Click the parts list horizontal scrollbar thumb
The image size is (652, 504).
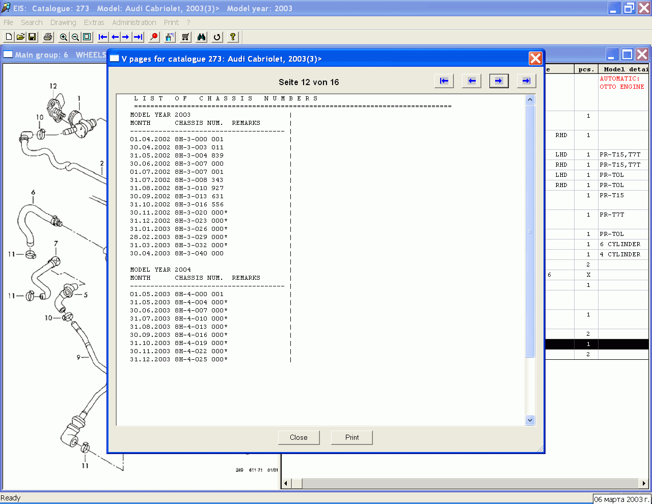(x=296, y=483)
